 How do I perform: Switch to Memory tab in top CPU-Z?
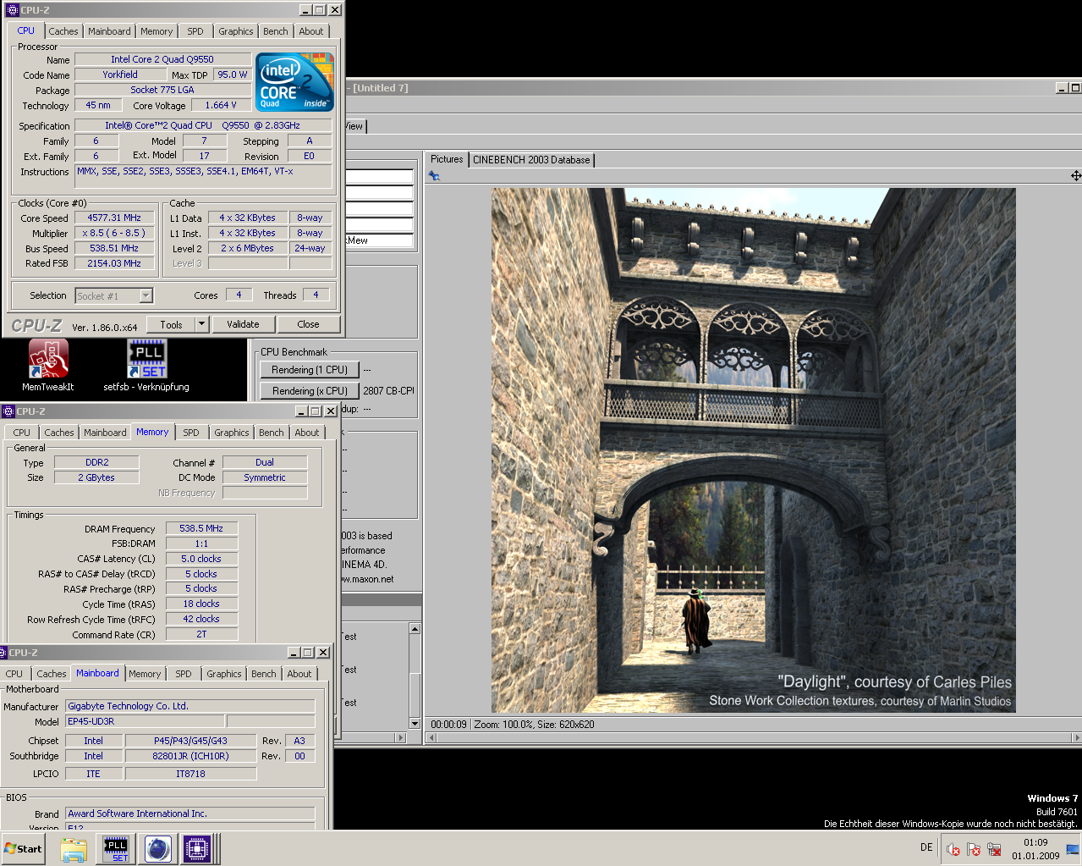157,31
